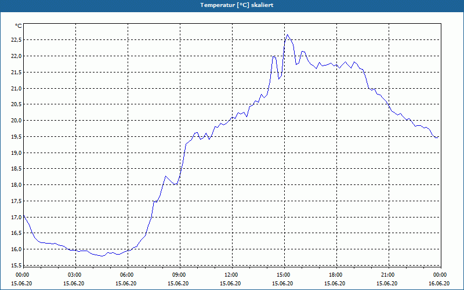Select the 12:00 time axis label
The width and height of the screenshot is (464, 290).
tap(232, 275)
